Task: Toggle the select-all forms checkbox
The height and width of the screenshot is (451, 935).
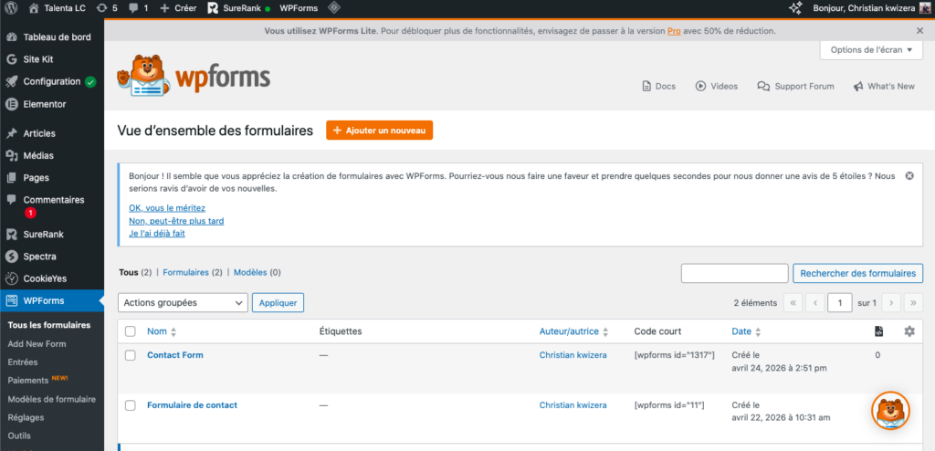Action: click(130, 331)
